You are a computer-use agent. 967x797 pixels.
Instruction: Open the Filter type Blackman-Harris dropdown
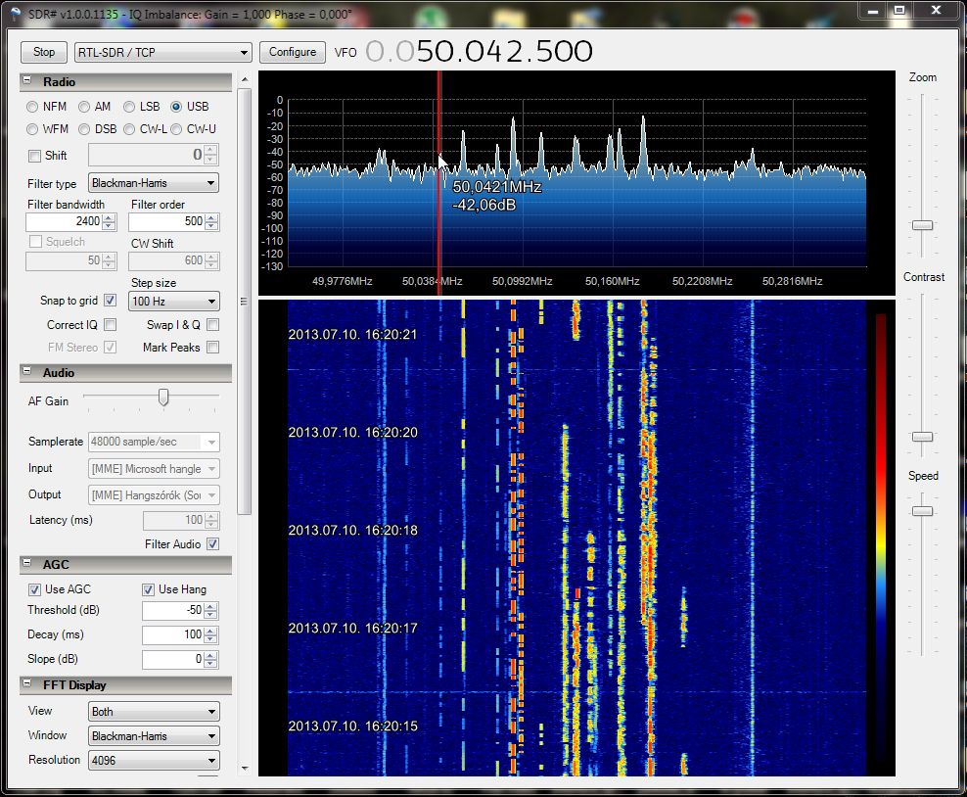[x=154, y=182]
